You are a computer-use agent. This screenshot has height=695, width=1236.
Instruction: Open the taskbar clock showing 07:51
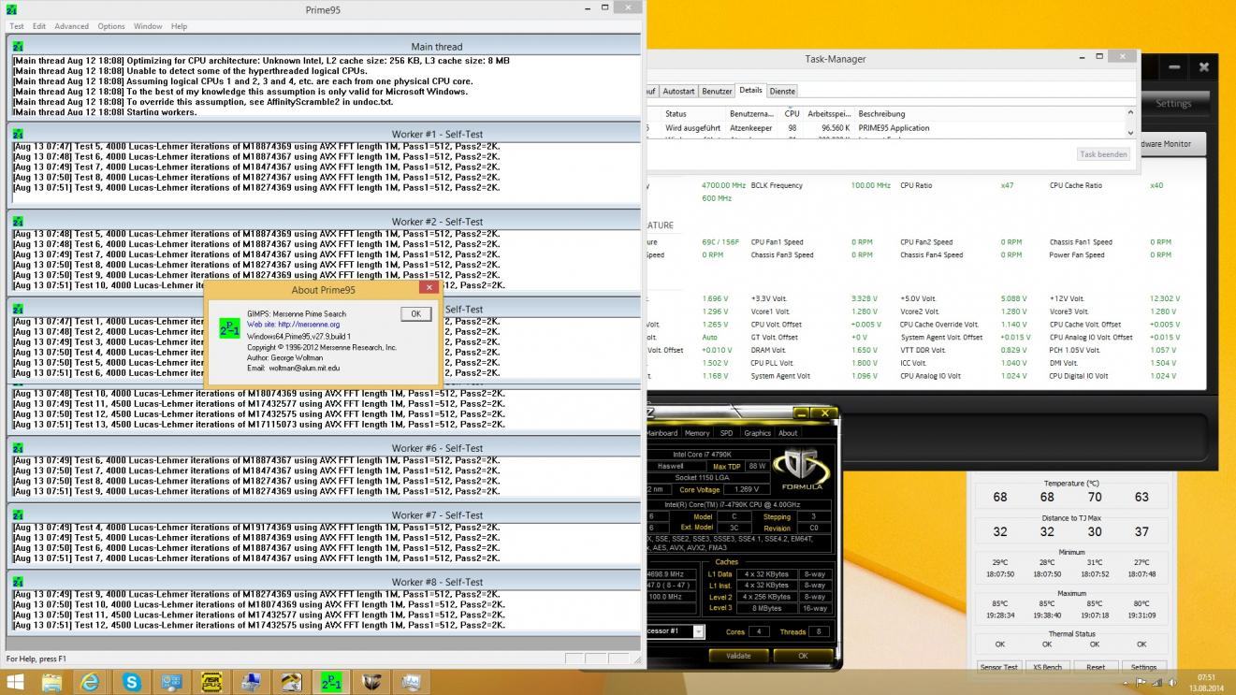(1206, 683)
